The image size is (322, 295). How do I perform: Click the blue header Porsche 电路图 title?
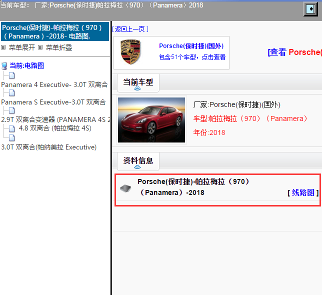[55, 32]
